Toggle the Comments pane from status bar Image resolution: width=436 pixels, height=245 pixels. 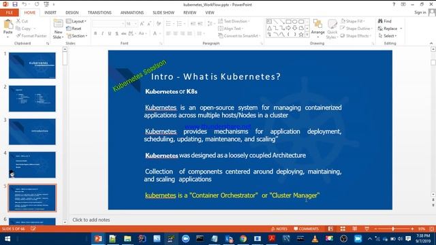(x=306, y=229)
